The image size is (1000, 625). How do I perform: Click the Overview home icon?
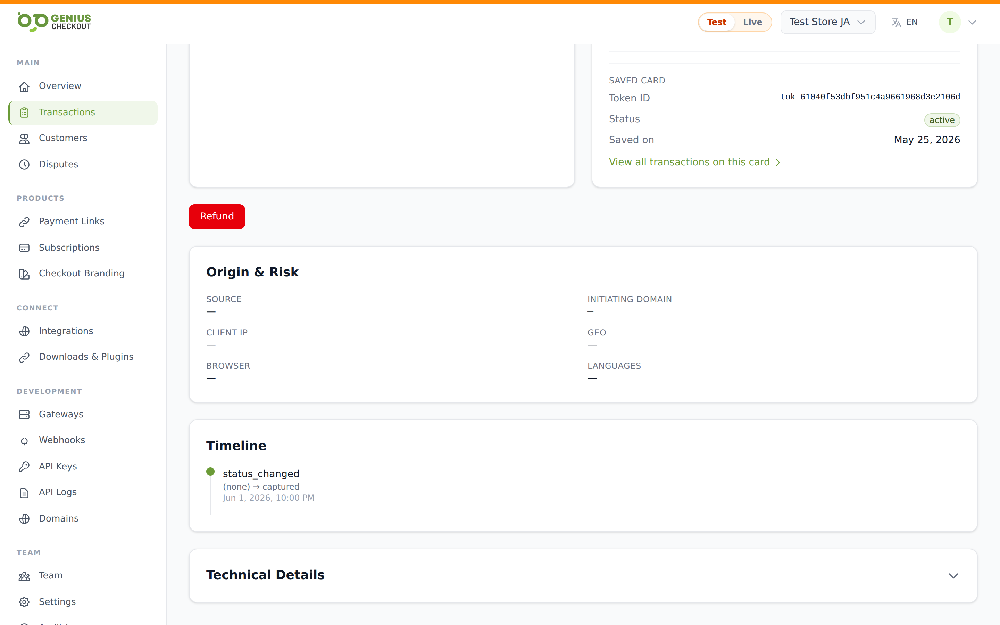[24, 86]
